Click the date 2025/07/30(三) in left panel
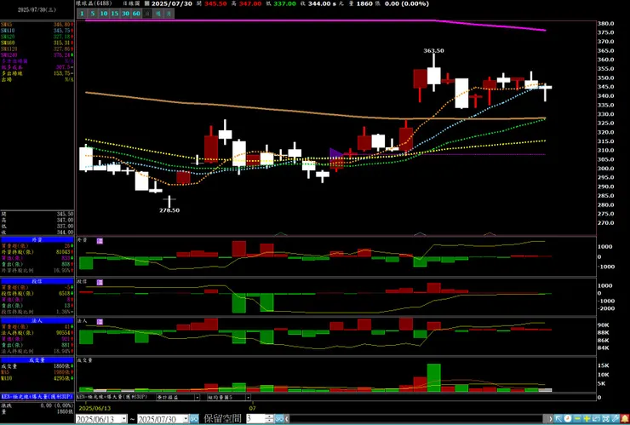The width and height of the screenshot is (630, 425). point(37,10)
